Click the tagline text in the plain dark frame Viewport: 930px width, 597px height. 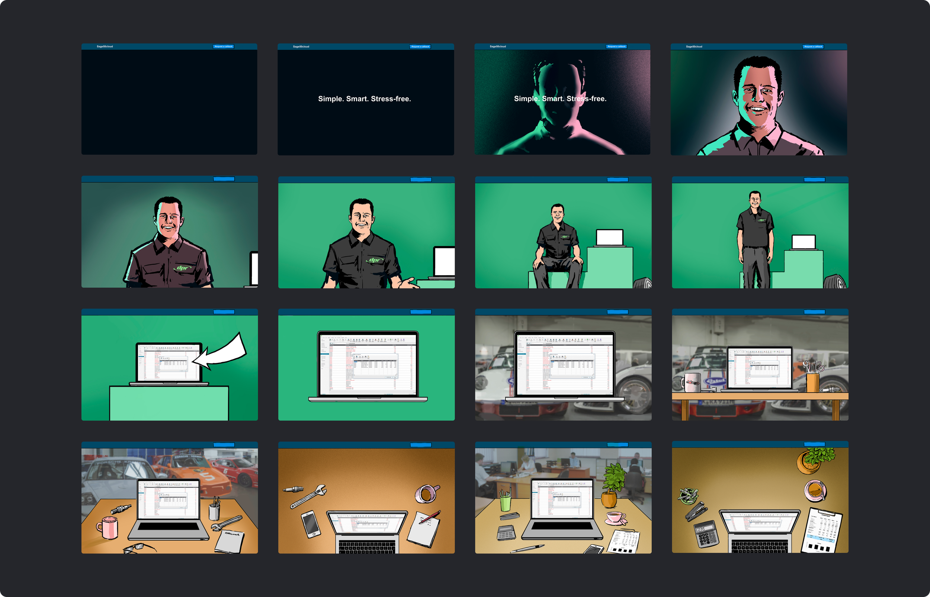point(364,99)
